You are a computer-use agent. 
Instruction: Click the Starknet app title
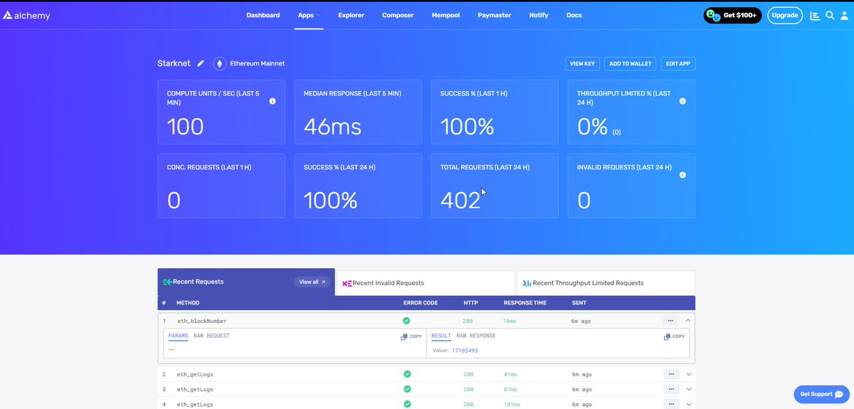click(x=174, y=63)
